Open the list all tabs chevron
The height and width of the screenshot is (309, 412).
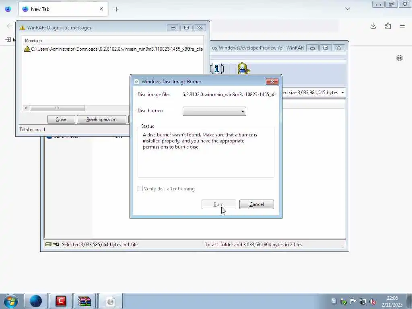click(347, 9)
